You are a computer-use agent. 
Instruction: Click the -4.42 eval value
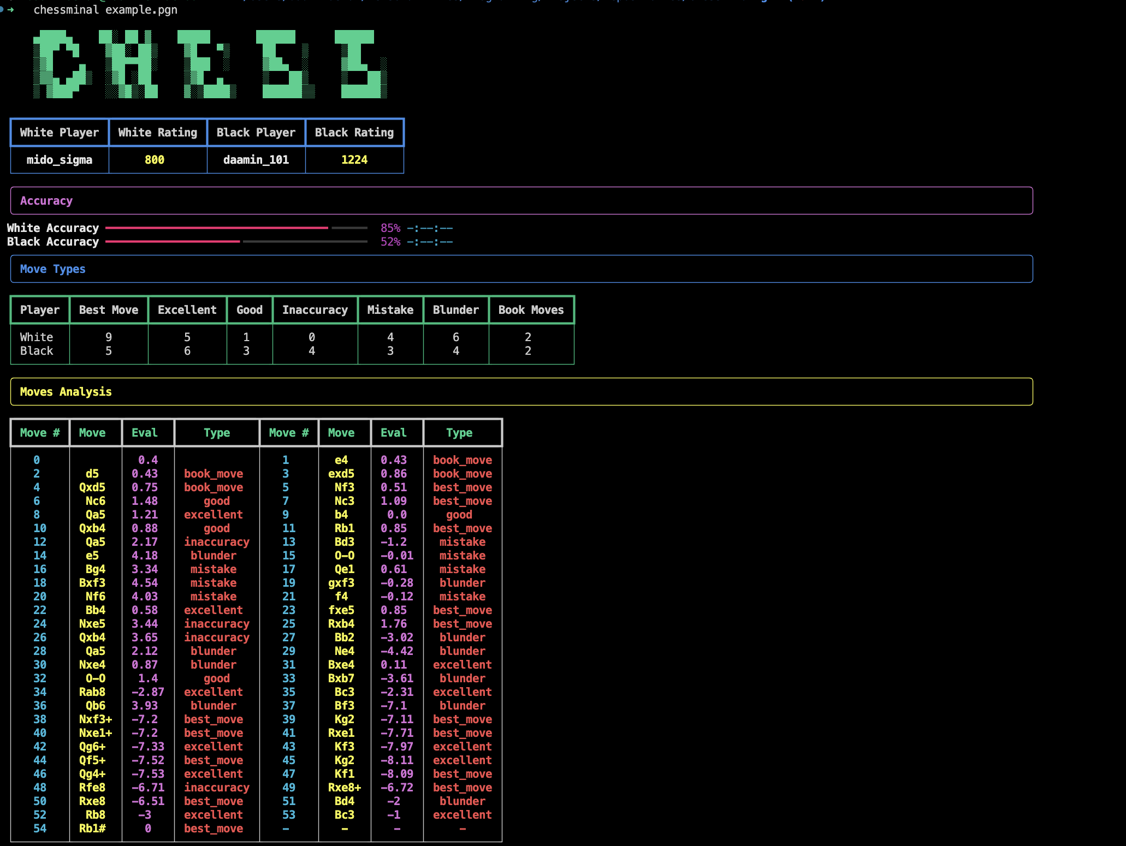397,651
